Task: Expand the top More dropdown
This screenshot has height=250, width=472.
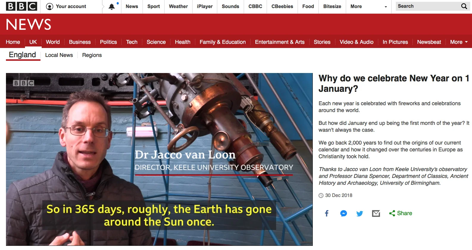Action: point(368,7)
